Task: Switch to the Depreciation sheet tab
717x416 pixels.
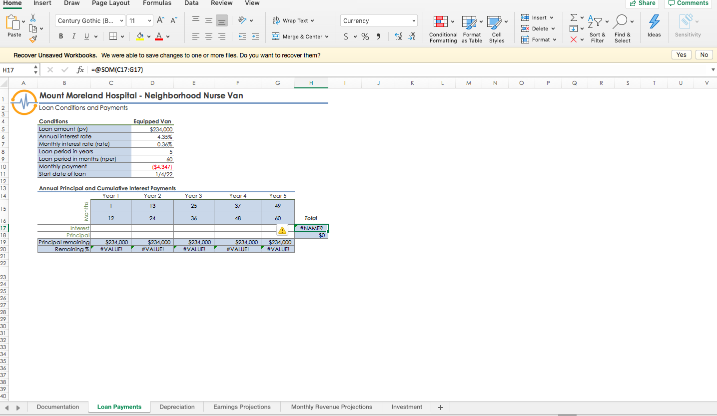Action: coord(177,407)
